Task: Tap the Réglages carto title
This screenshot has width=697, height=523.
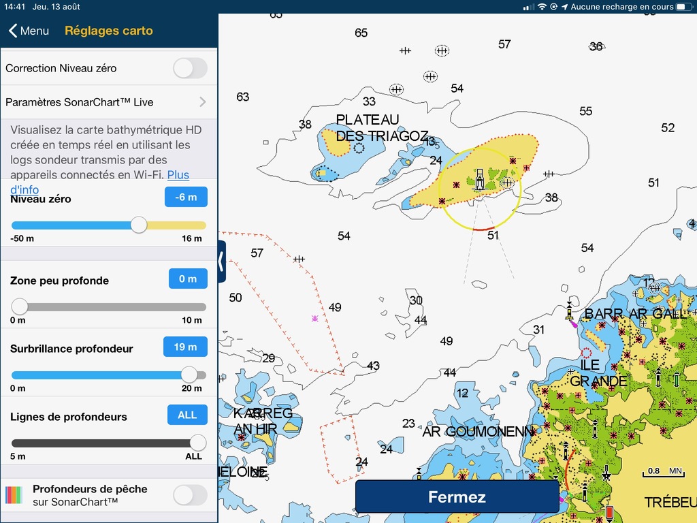Action: 109,31
